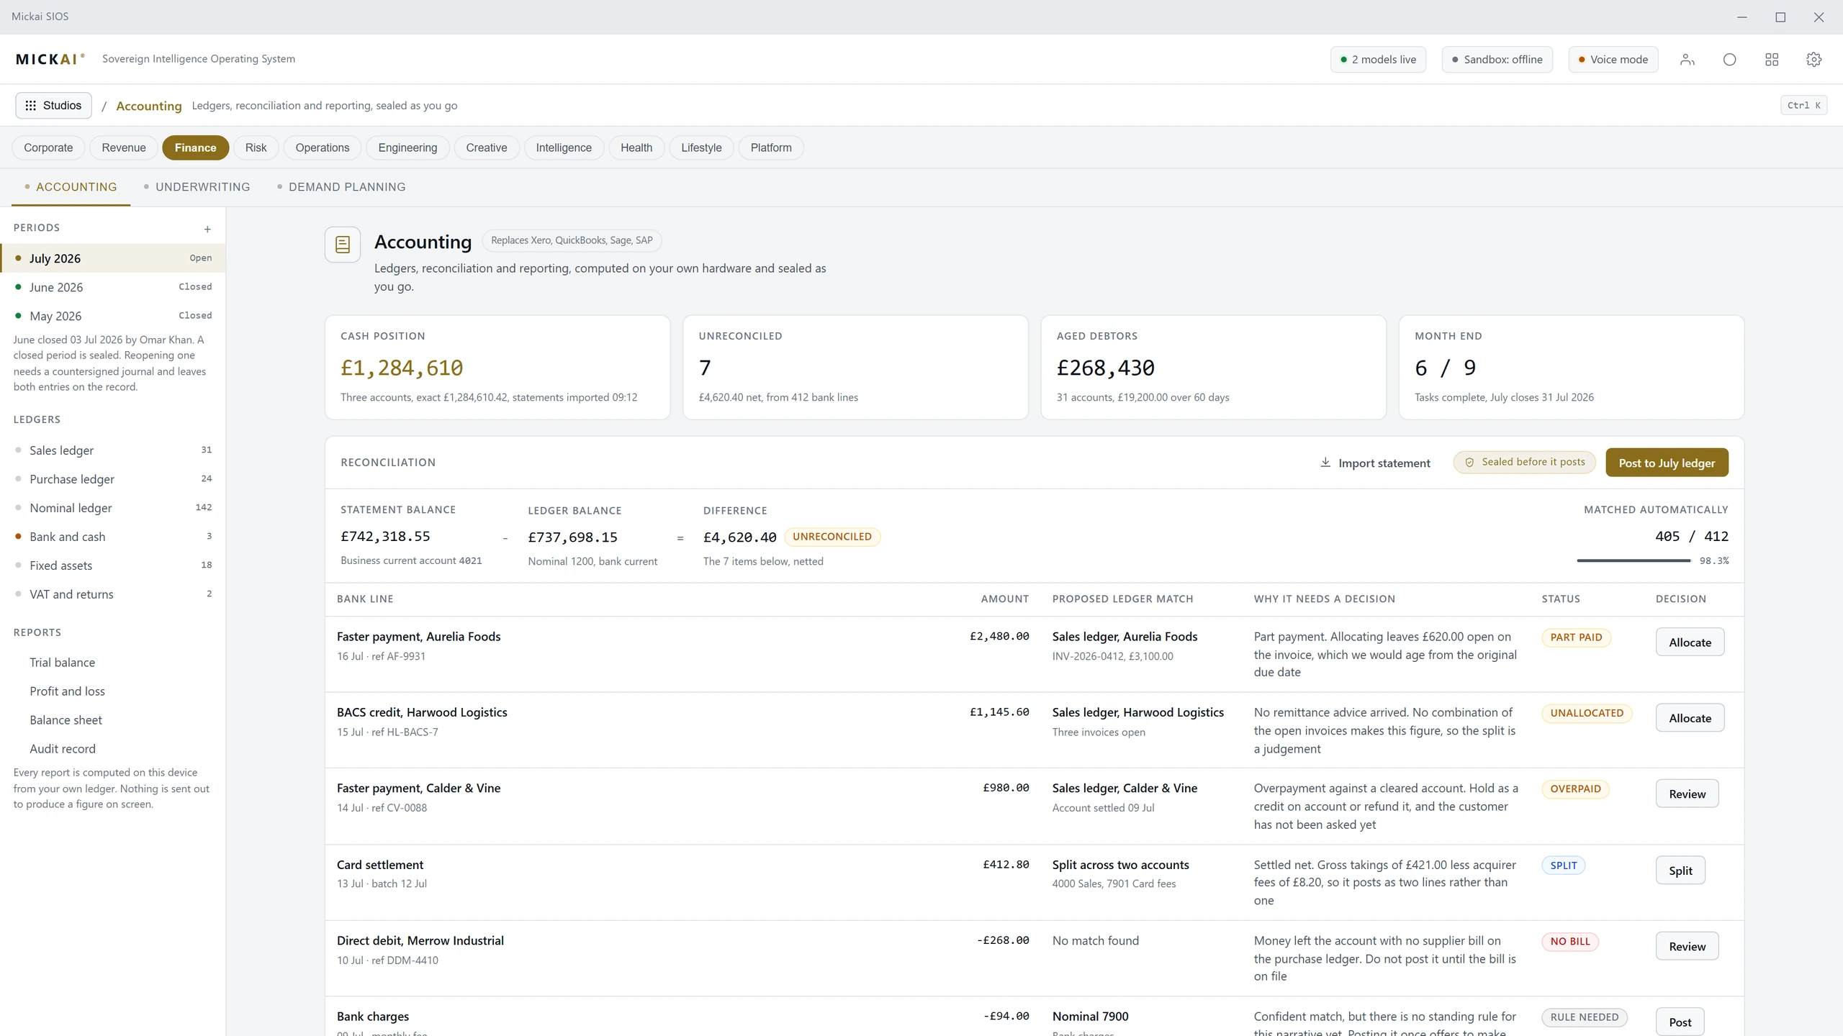Image resolution: width=1843 pixels, height=1036 pixels.
Task: Select the Platform studio tab
Action: (771, 147)
